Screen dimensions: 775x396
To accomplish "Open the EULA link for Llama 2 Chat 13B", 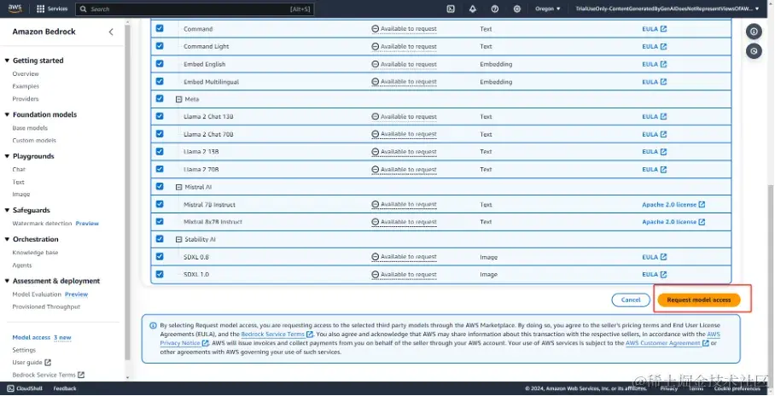I will point(655,117).
